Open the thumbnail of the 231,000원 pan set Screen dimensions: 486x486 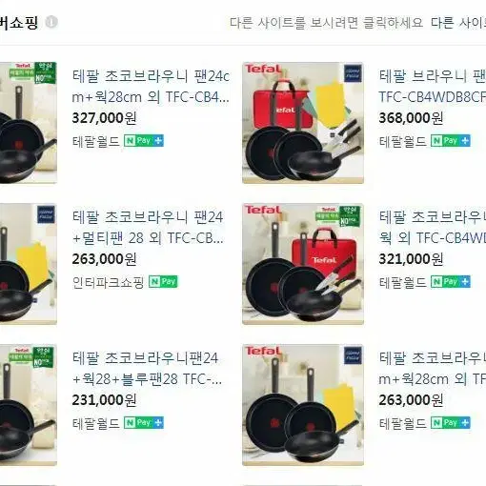point(29,405)
